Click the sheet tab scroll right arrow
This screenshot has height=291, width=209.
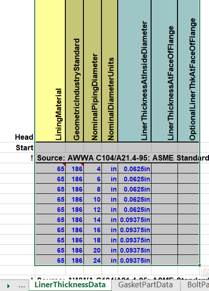[8, 286]
